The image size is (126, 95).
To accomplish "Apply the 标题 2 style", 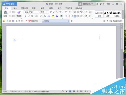I will coord(117,14).
